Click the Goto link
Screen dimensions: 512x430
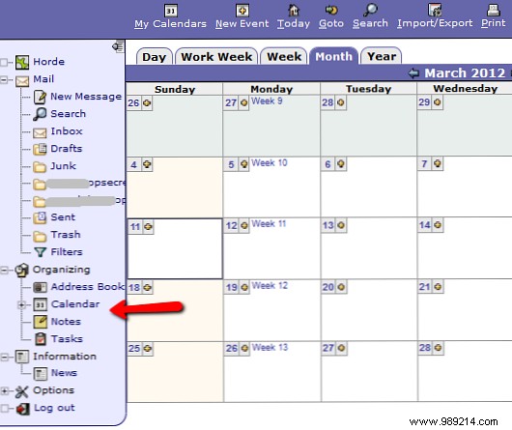click(331, 23)
